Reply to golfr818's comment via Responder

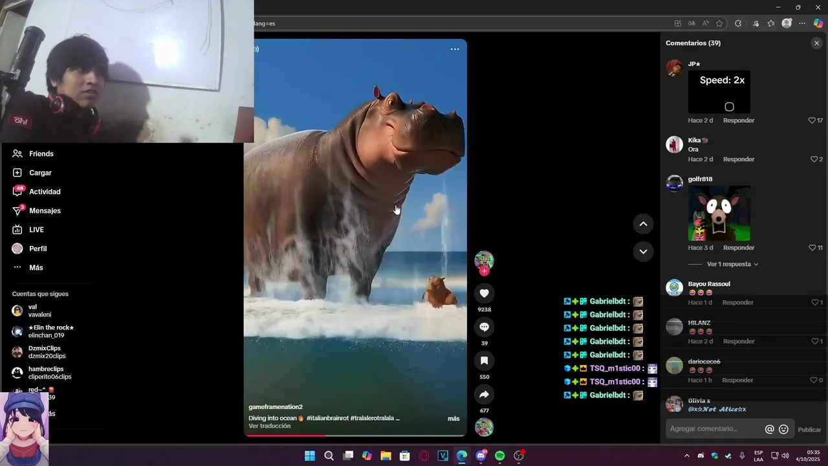tap(739, 248)
